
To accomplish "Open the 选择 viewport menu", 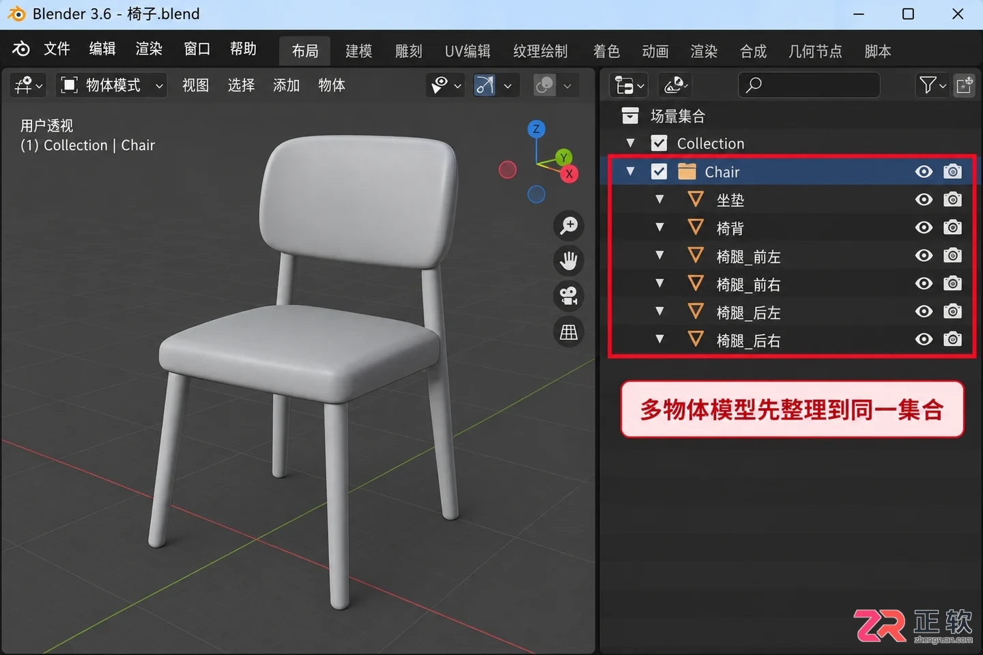I will tap(241, 85).
